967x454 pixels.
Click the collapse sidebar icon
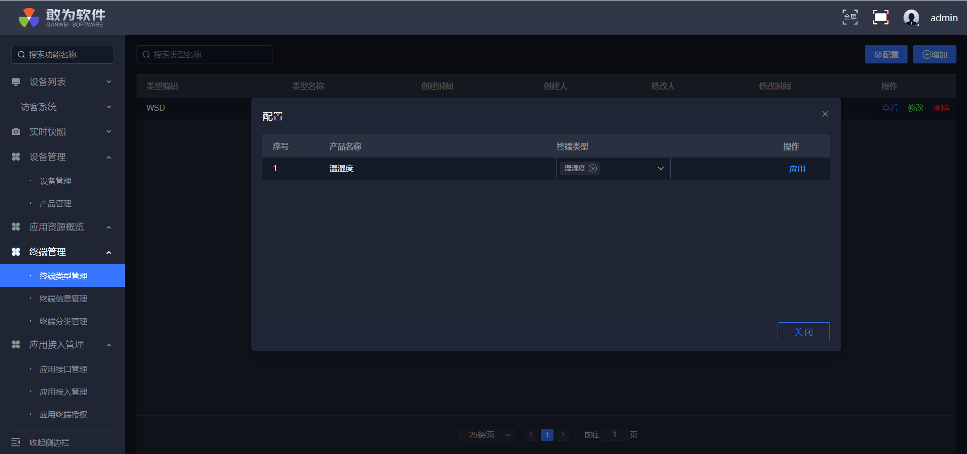(x=16, y=442)
